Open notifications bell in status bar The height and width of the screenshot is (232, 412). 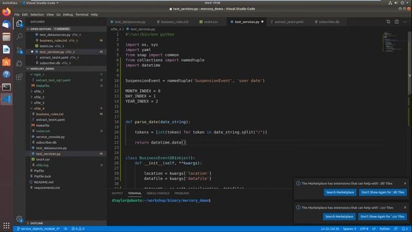(x=405, y=229)
